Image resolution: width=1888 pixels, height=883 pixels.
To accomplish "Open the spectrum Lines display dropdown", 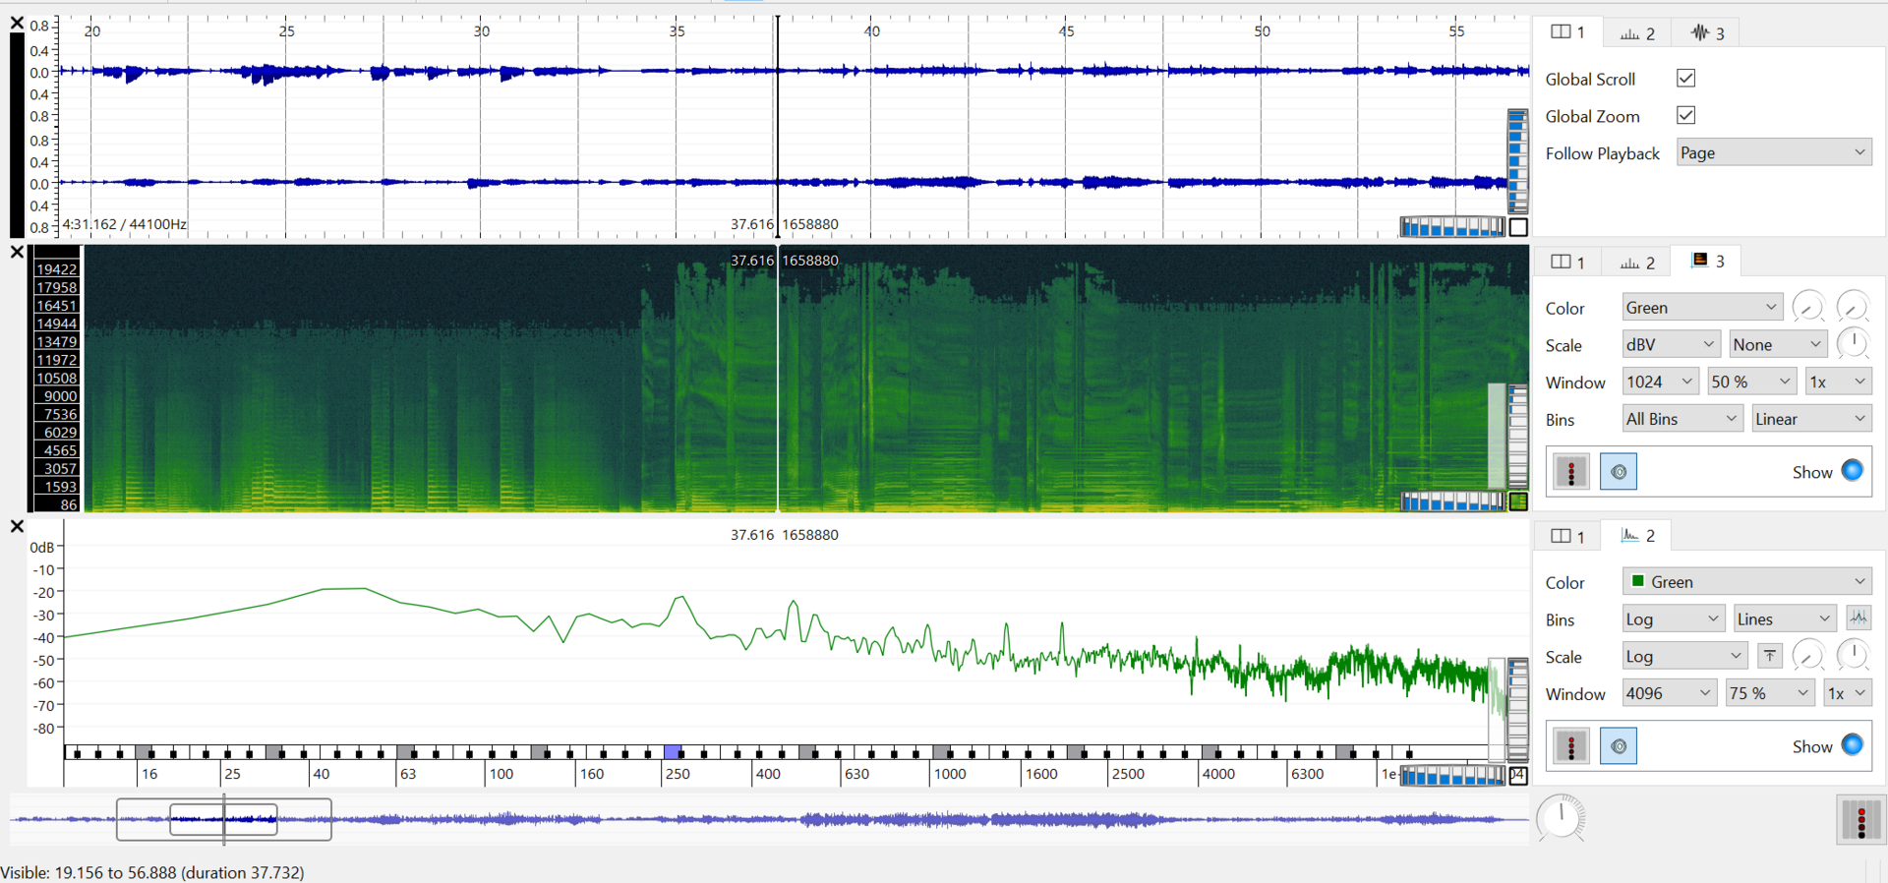I will pyautogui.click(x=1785, y=619).
